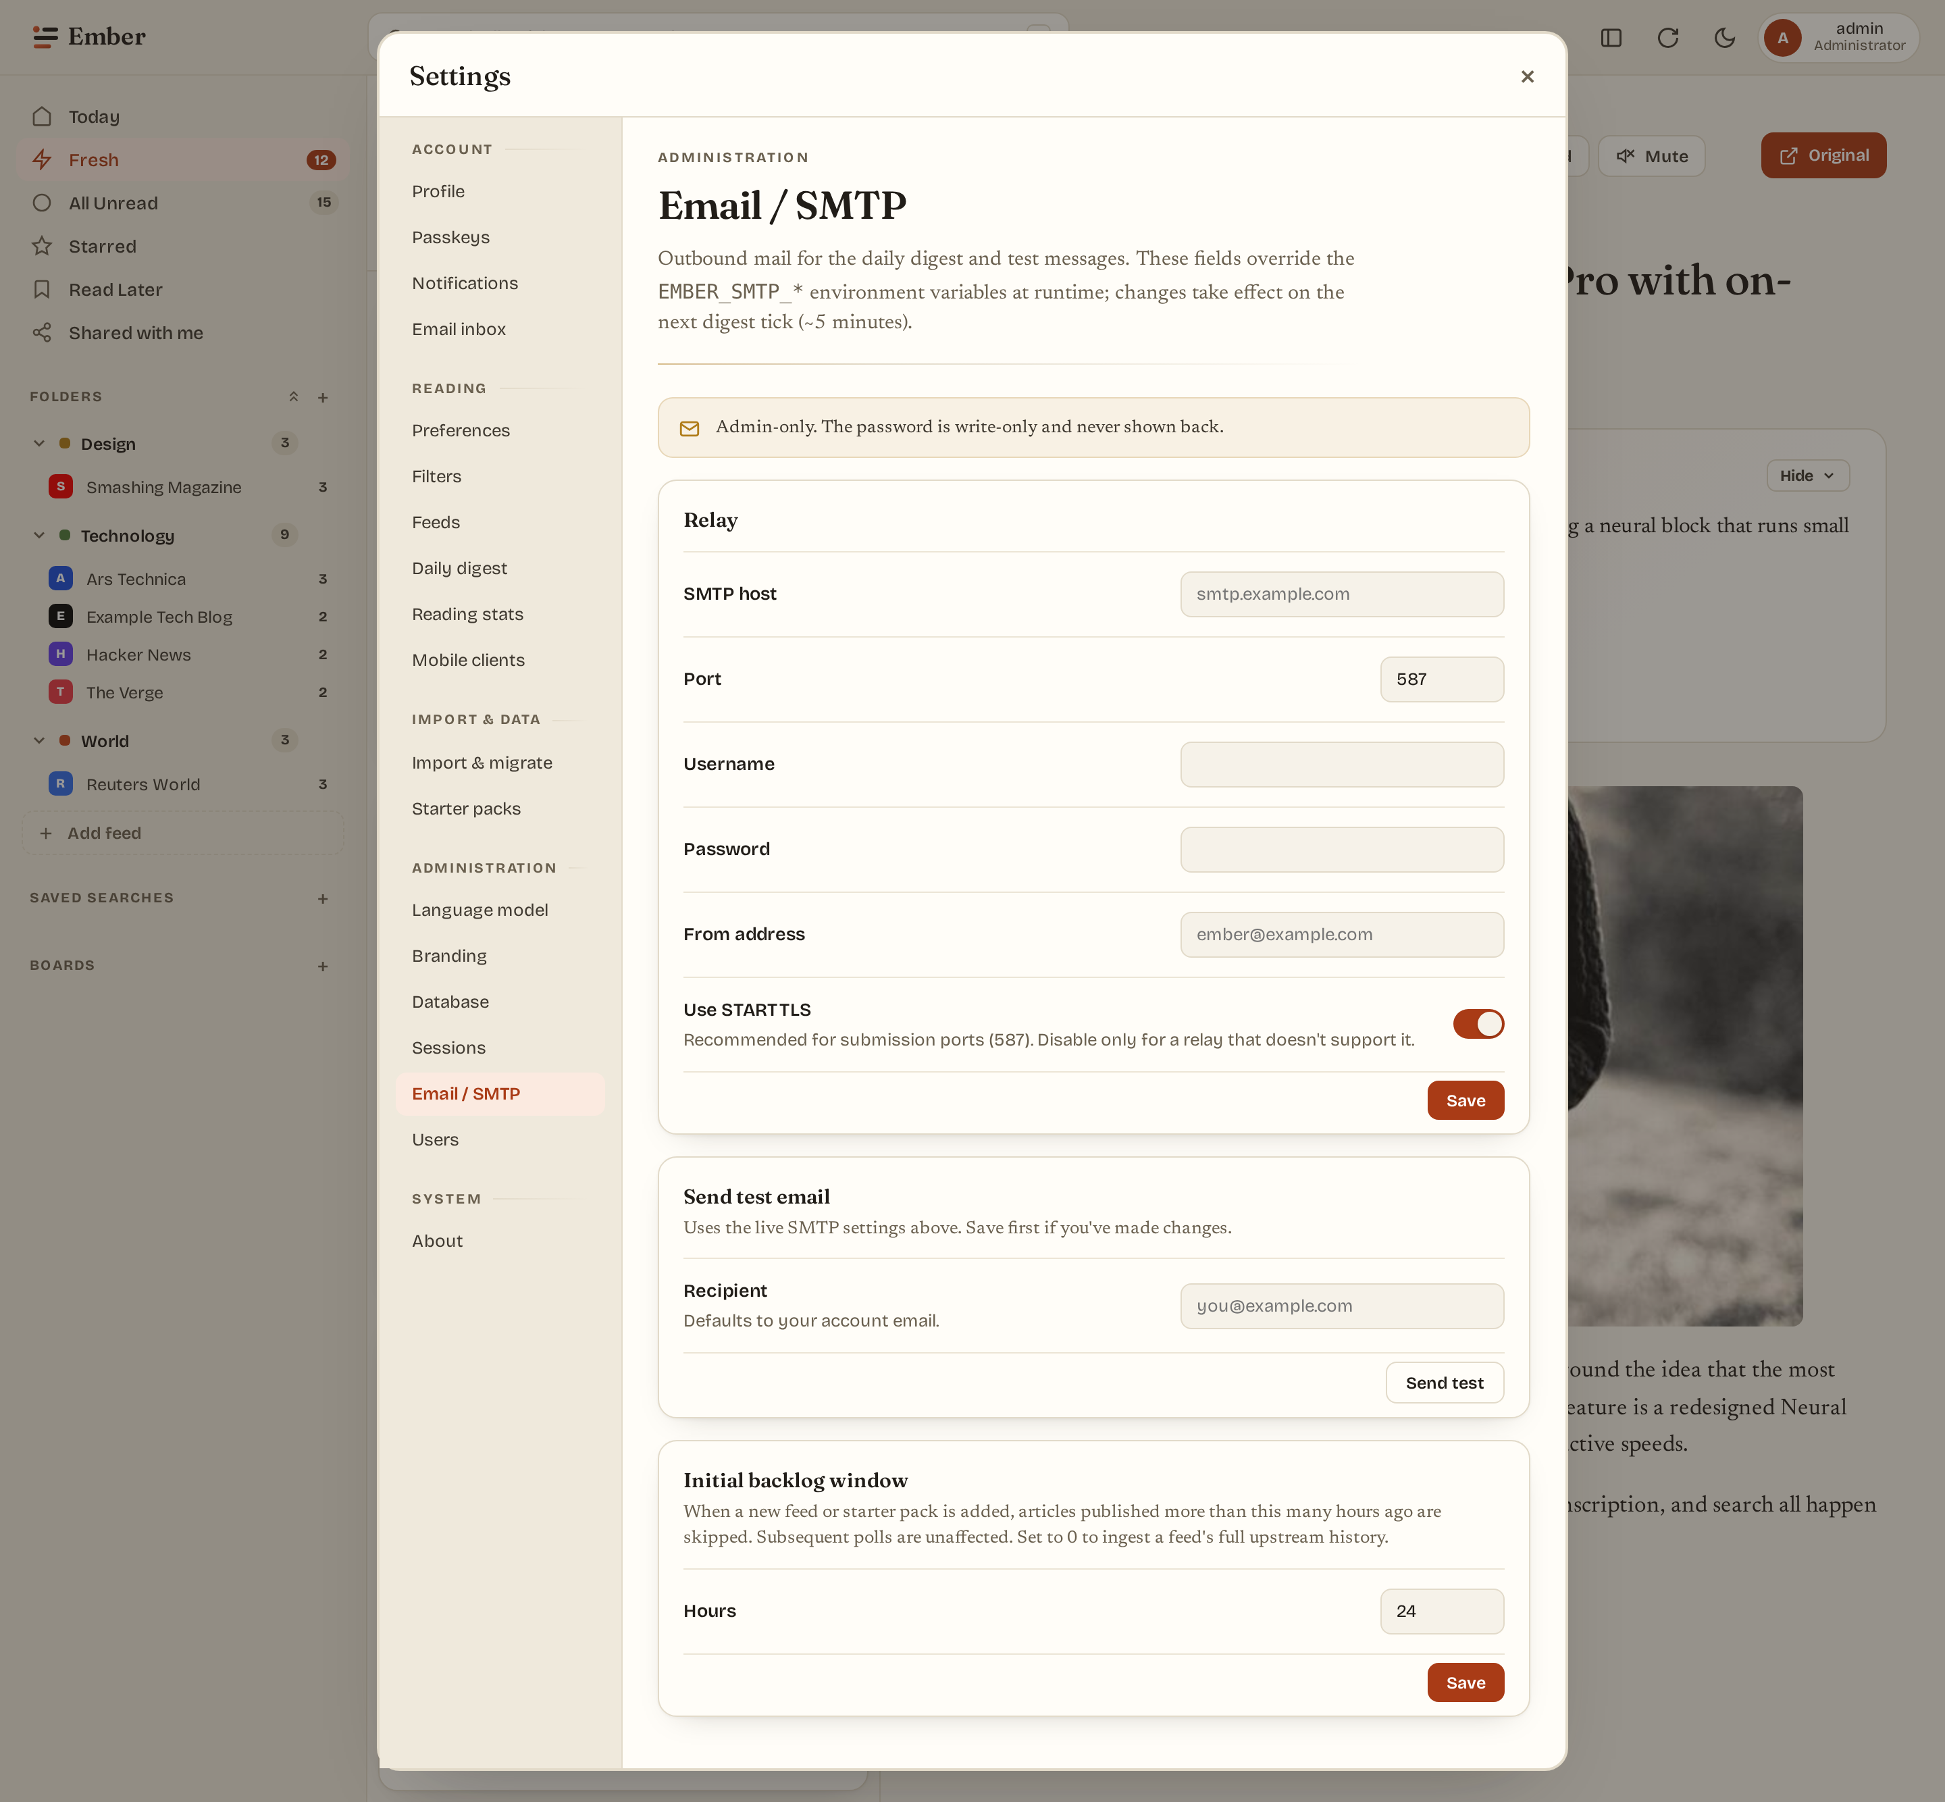Open the Branding settings page
1945x1802 pixels.
pos(499,956)
